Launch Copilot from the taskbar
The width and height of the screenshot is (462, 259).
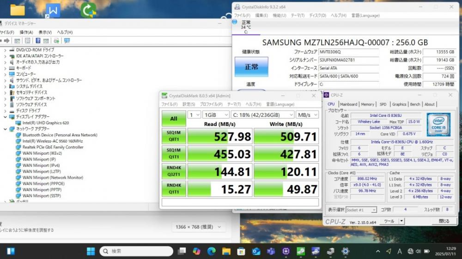pyautogui.click(x=196, y=251)
